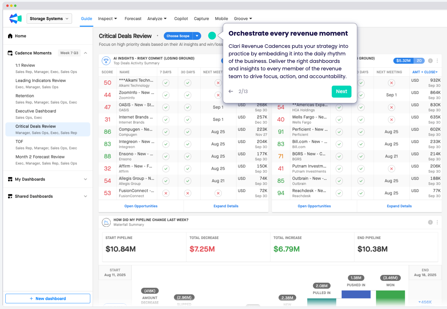Open the Forecast tab
Screen dimensions: 447x309
click(133, 19)
